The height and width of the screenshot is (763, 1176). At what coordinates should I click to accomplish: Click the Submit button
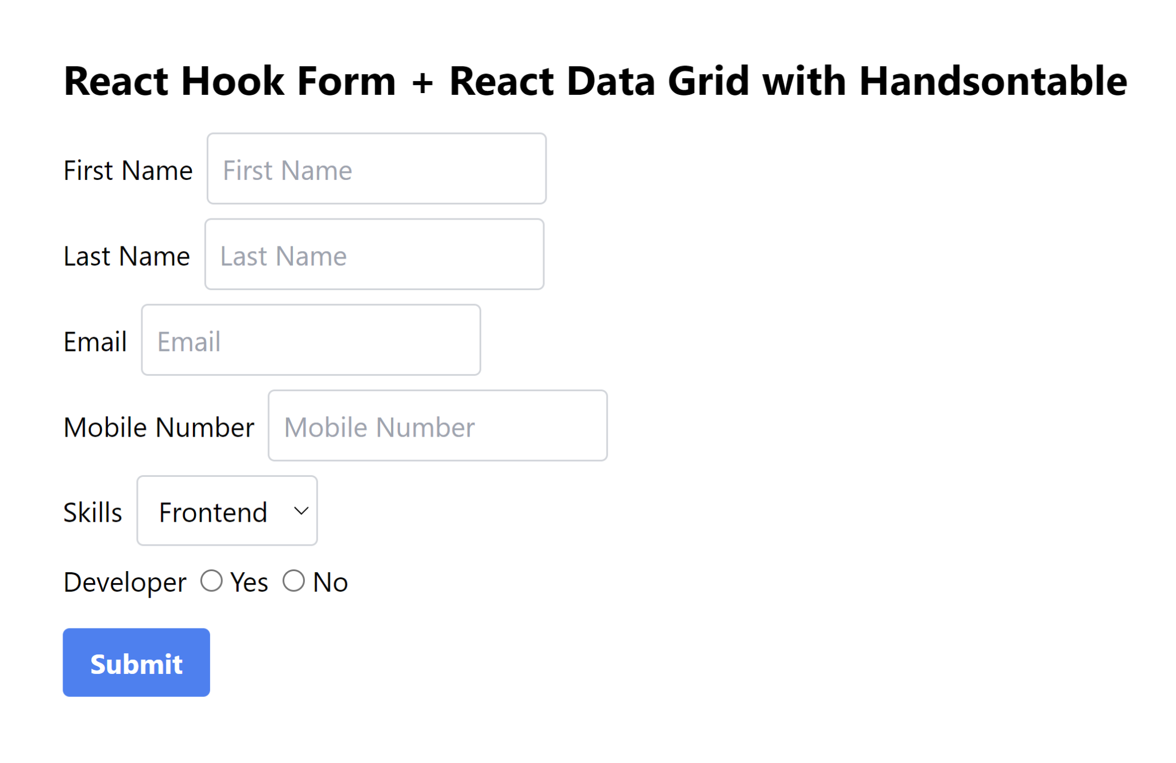[136, 662]
